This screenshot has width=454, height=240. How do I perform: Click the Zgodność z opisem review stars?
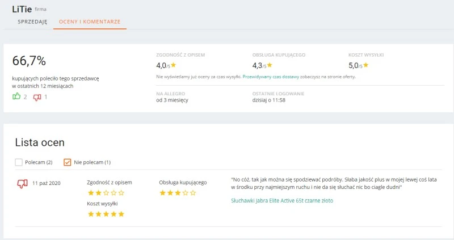tap(106, 193)
